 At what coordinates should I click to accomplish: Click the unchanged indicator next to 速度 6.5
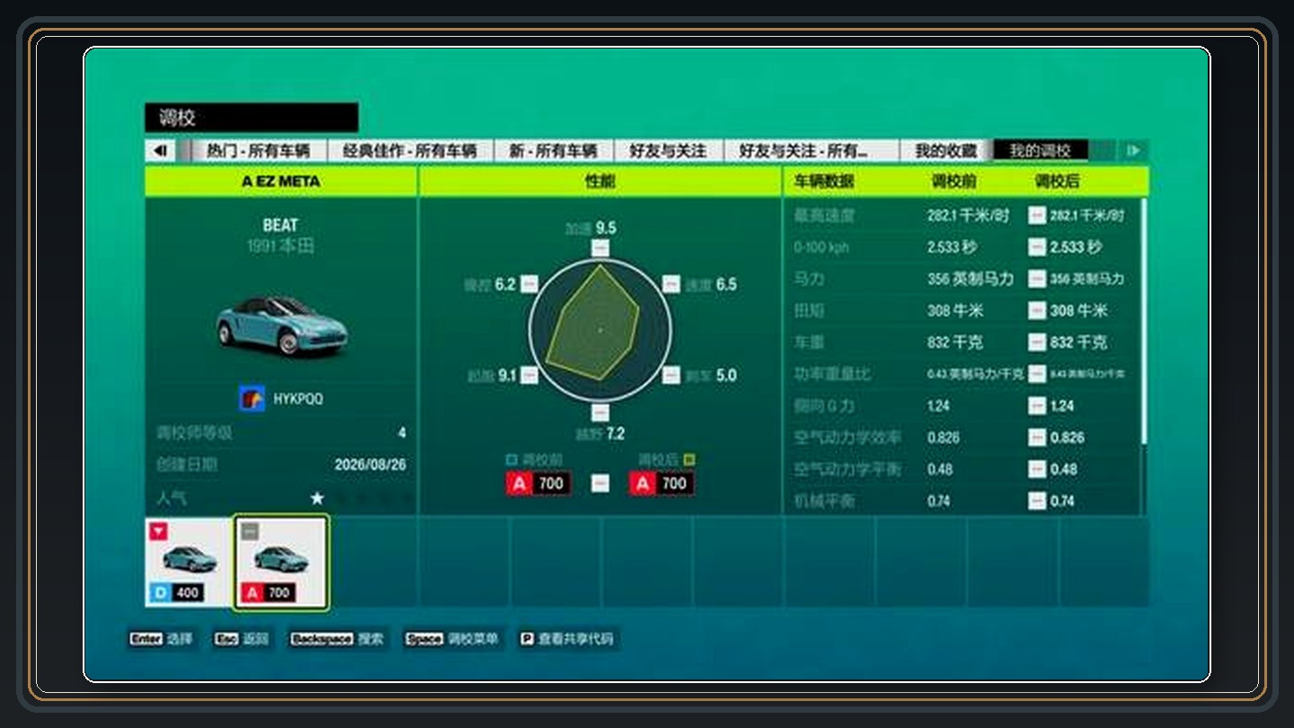tap(671, 284)
